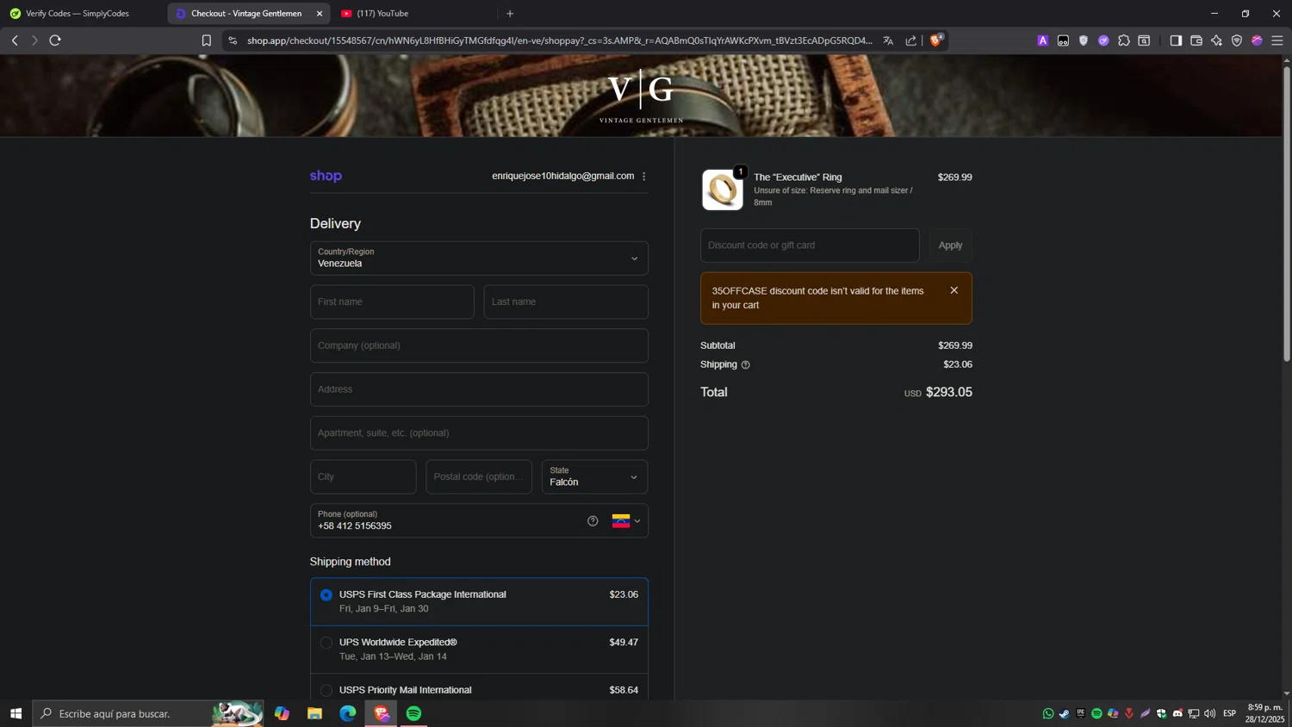Image resolution: width=1292 pixels, height=727 pixels.
Task: Open the State dropdown showing Falcón
Action: click(x=594, y=477)
